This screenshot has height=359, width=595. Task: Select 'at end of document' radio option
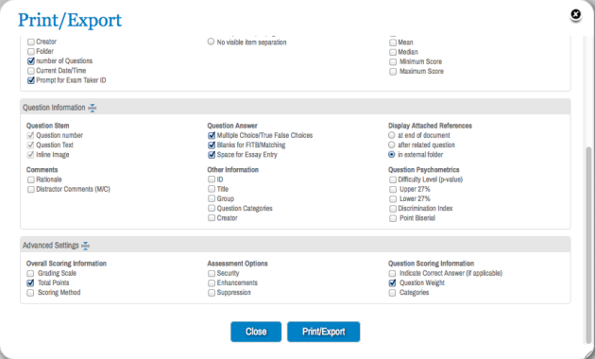(x=392, y=135)
